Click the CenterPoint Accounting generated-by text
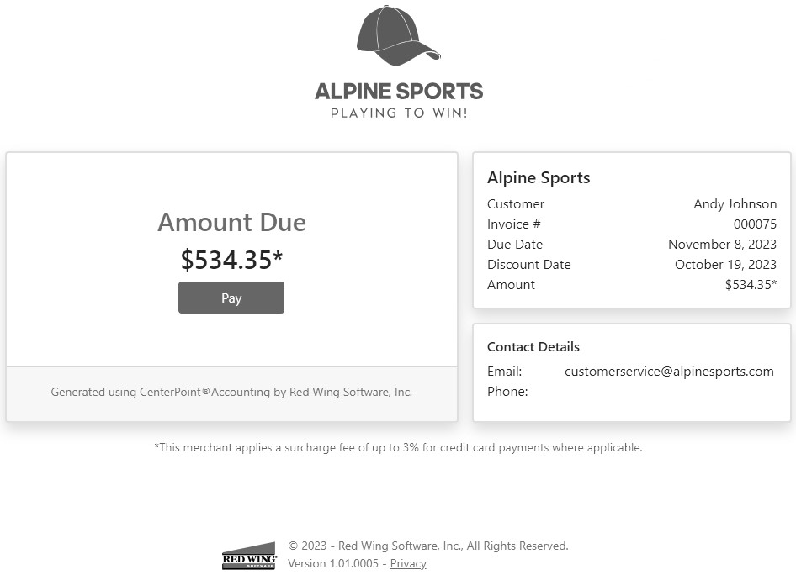Screen dimensions: 796x580 (x=231, y=392)
